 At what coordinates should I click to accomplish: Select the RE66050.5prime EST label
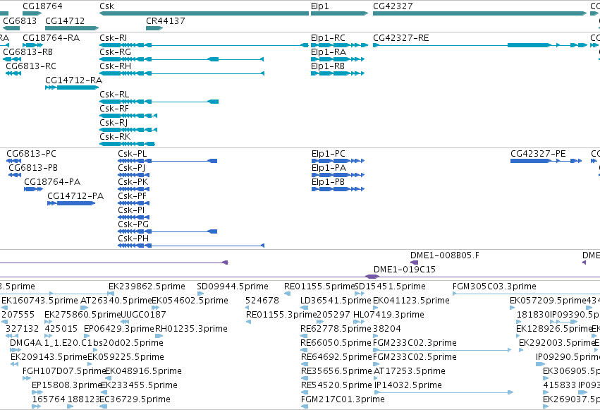336,343
